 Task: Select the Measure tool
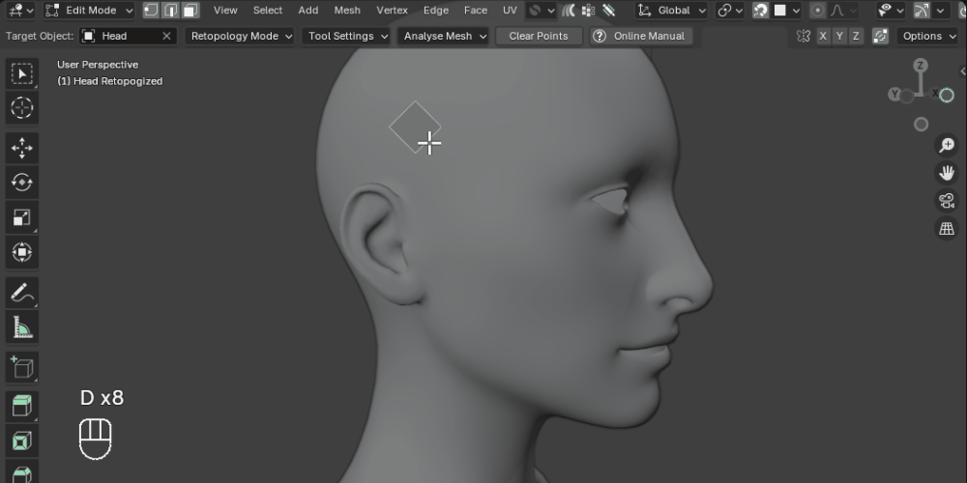tap(22, 327)
